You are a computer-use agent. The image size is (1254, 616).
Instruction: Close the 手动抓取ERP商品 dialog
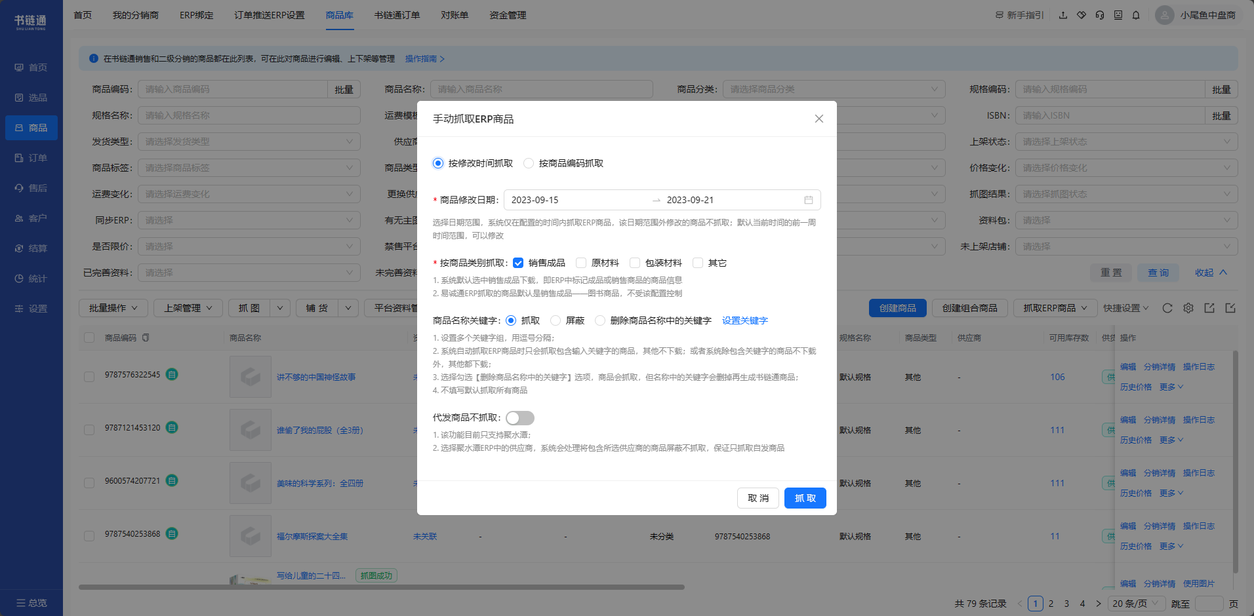(x=819, y=119)
